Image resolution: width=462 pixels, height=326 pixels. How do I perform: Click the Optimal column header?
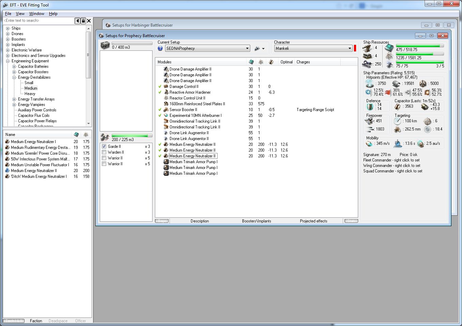coord(287,62)
